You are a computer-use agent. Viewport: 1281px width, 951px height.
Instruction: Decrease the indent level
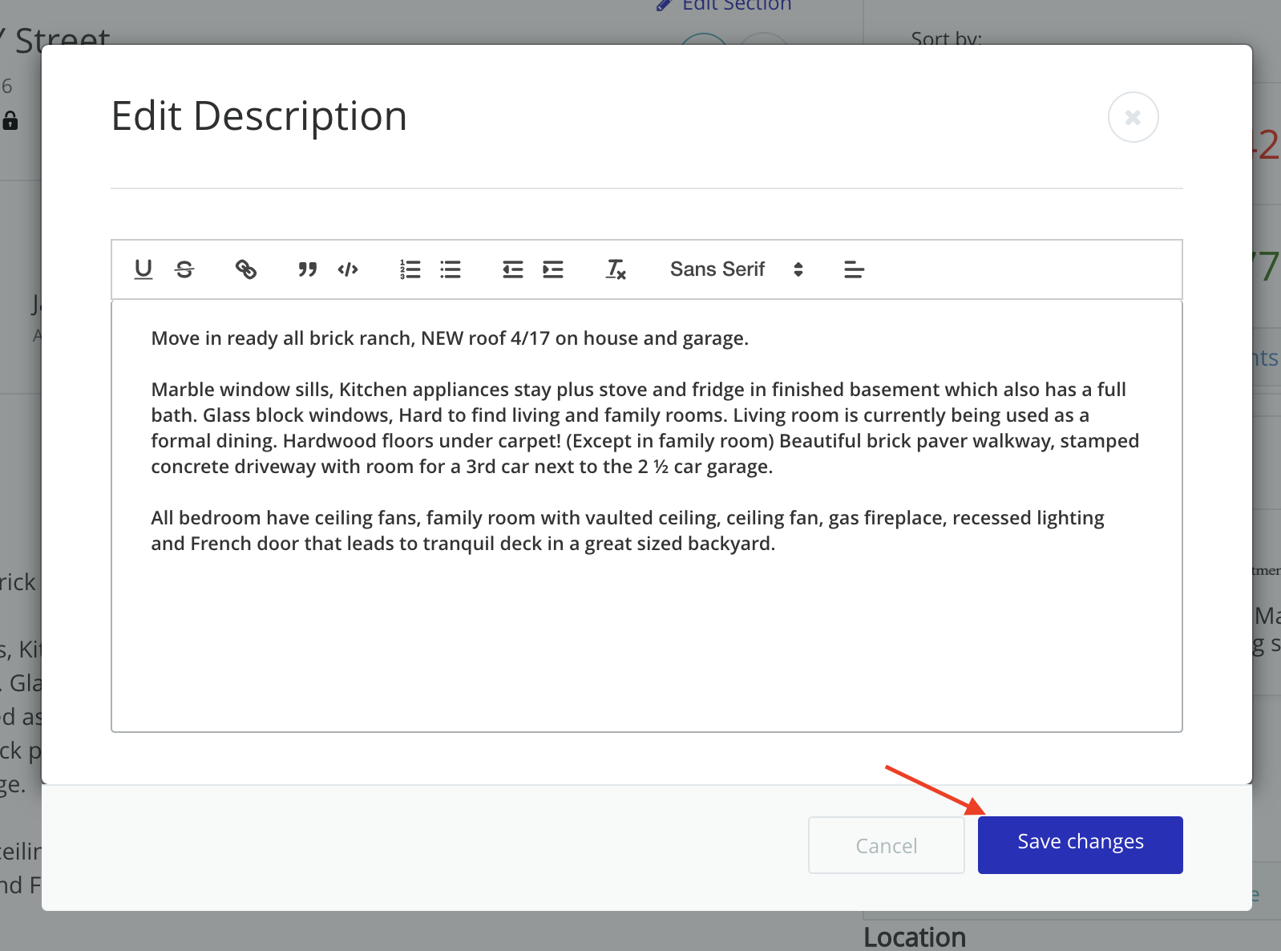pos(512,269)
